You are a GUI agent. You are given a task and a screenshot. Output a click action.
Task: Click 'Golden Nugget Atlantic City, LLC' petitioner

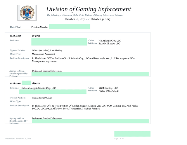pos(39,88)
